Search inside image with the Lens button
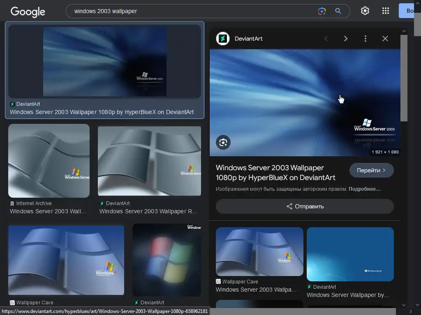The image size is (421, 315). [x=223, y=142]
